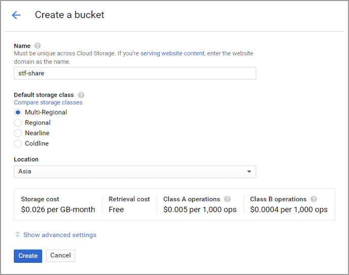
Task: Open help icon beside Default storage class
Action: click(x=81, y=95)
